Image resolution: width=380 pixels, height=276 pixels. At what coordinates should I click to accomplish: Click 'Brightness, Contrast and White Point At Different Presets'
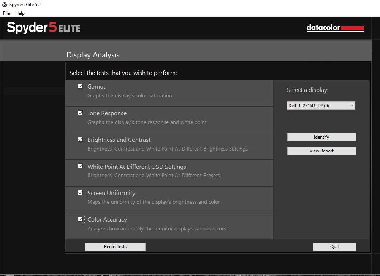click(154, 175)
